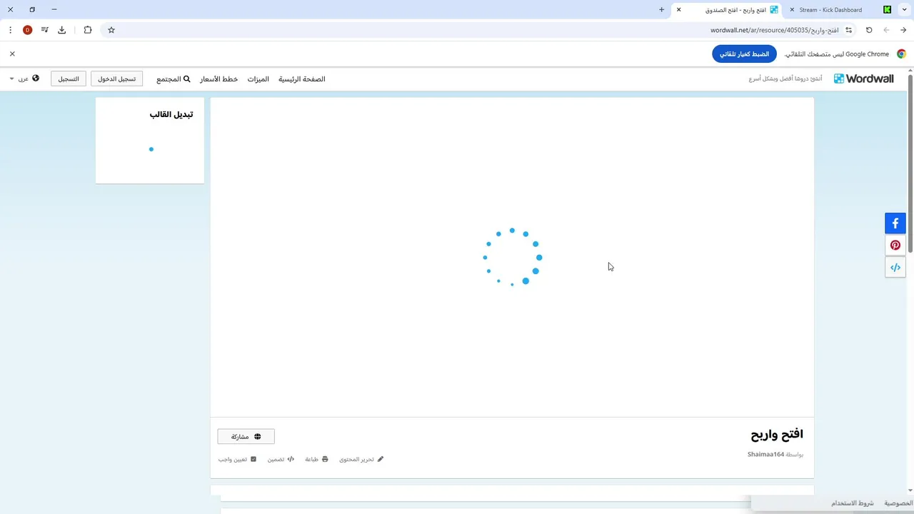Open a new browser tab
This screenshot has height=514, width=914.
662,10
